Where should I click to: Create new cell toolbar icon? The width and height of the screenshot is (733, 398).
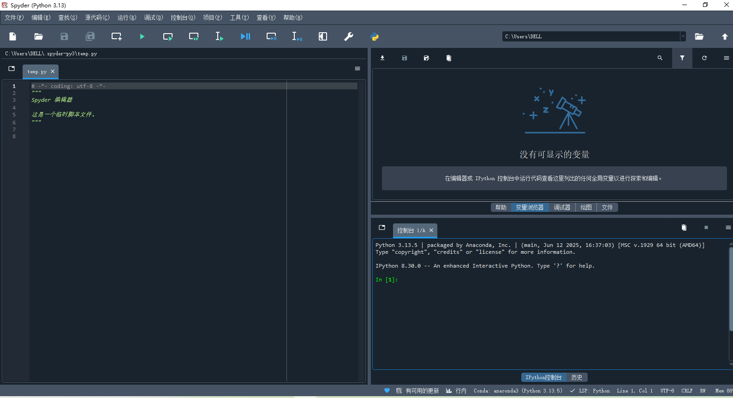pos(116,36)
